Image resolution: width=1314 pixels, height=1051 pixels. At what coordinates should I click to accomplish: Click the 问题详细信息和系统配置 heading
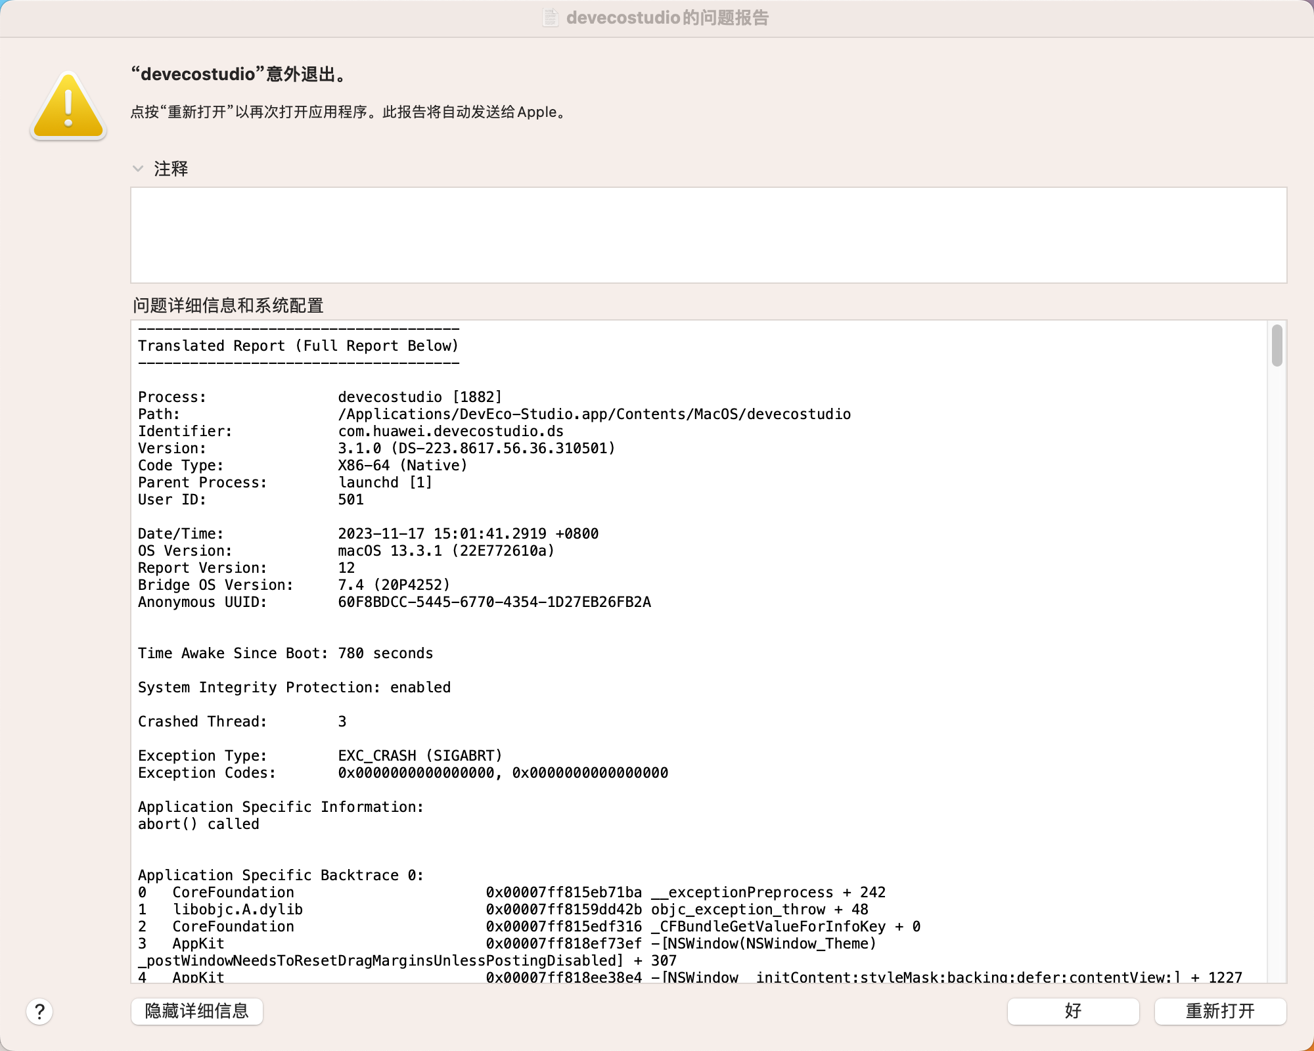228,305
